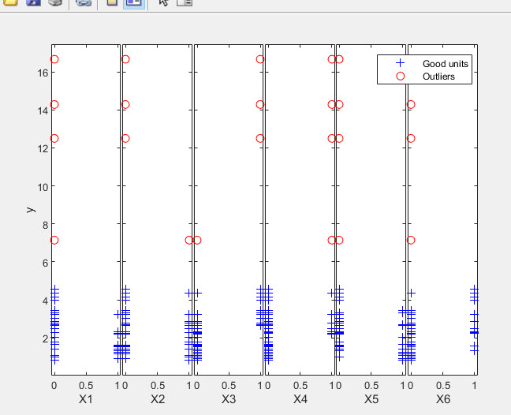Save the figure with the floppy disk icon

(x=33, y=3)
